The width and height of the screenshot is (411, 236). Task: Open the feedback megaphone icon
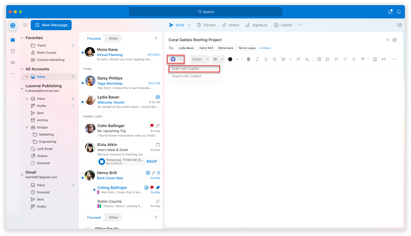pyautogui.click(x=390, y=12)
